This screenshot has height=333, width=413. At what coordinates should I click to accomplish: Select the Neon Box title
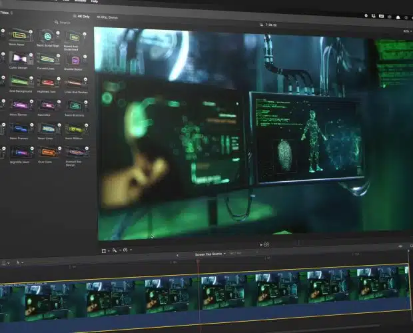pos(49,105)
